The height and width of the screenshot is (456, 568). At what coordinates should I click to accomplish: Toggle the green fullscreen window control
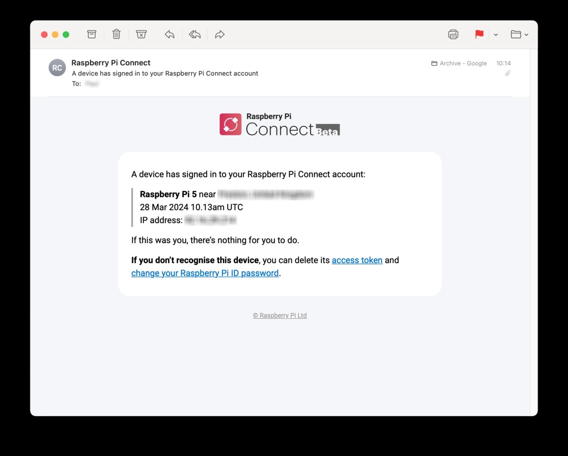(x=65, y=35)
